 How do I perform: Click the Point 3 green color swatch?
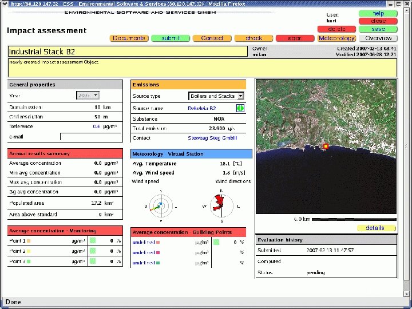click(29, 262)
